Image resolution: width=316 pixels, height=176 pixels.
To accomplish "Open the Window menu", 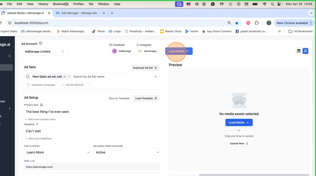I will [x=103, y=4].
